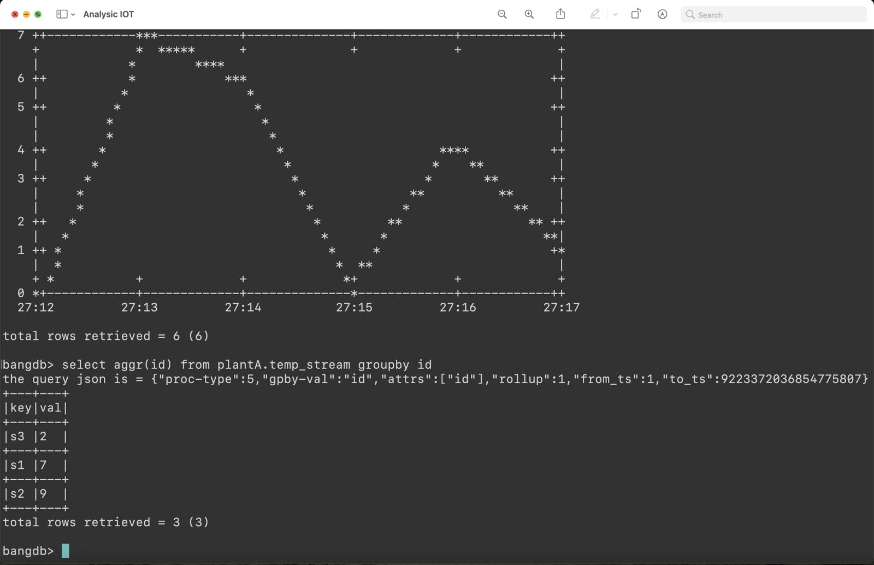Click 'total rows retrieved = 3 (3)' line
Viewport: 874px width, 565px height.
[x=106, y=522]
